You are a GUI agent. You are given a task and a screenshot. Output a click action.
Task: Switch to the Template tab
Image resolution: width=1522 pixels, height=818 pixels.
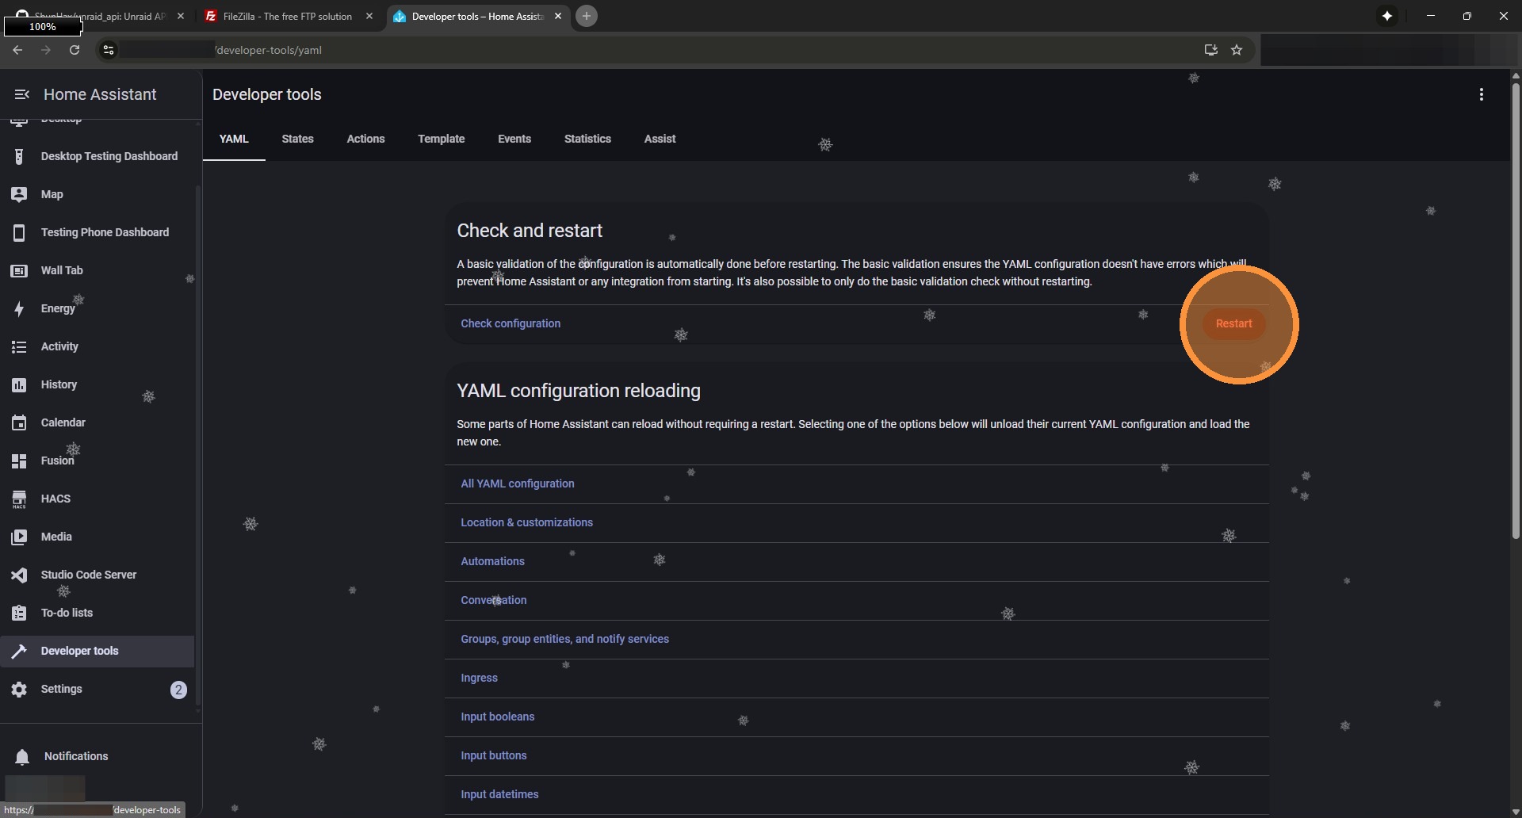pos(441,139)
